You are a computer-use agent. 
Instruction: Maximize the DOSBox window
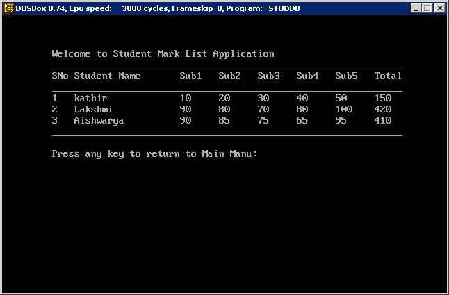click(x=427, y=8)
